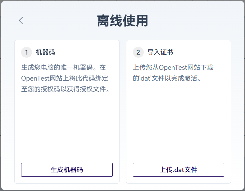Click the step 2 number badge
This screenshot has width=245, height=191.
coord(138,52)
